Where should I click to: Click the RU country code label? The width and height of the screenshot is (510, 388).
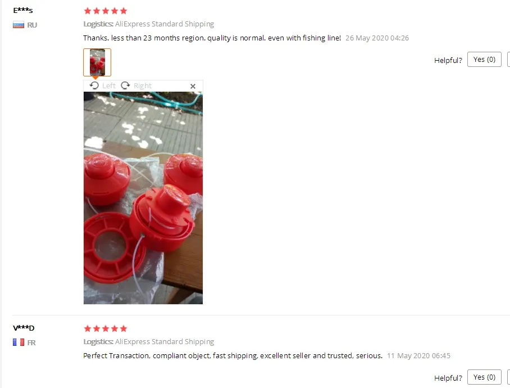pos(32,25)
